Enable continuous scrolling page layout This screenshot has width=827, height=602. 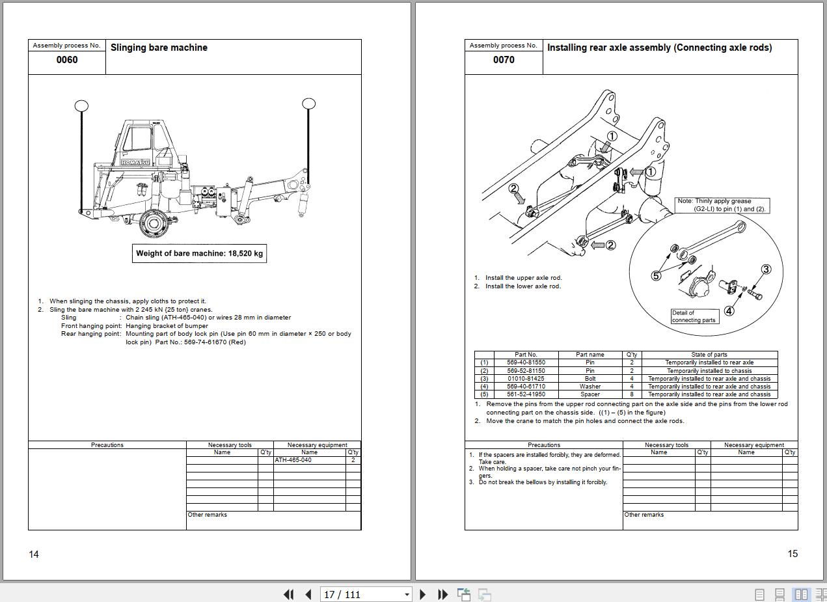click(x=780, y=594)
